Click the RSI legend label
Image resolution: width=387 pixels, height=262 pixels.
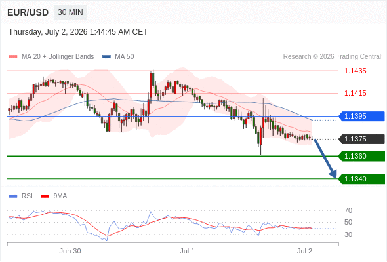click(x=27, y=196)
